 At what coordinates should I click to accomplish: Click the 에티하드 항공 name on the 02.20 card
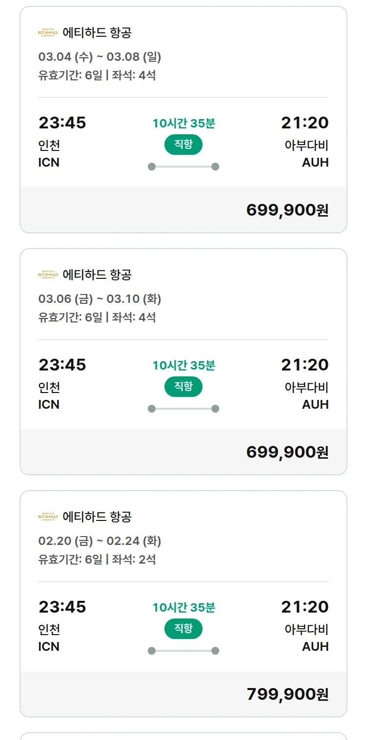pyautogui.click(x=97, y=517)
